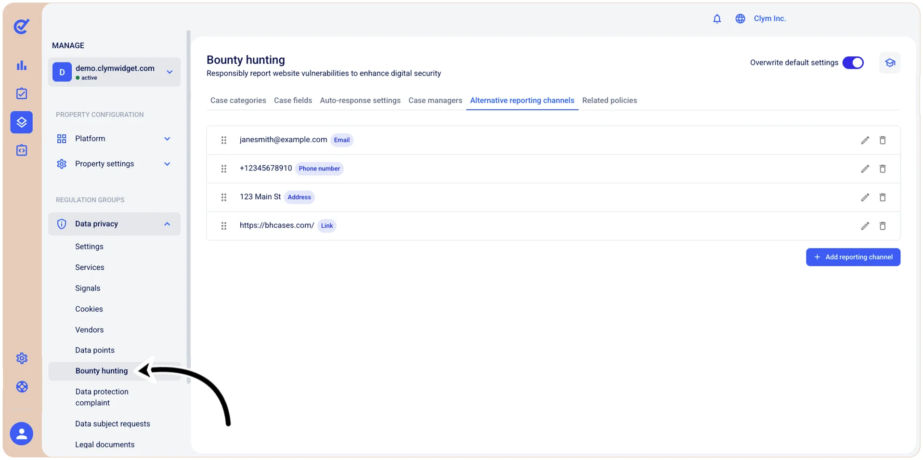Collapse the Data privacy group
Image resolution: width=923 pixels, height=460 pixels.
(114, 224)
